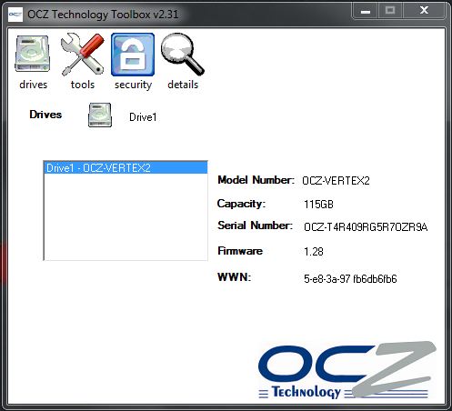Click model number value OCZ-VERTEX2
The image size is (452, 411).
336,181
